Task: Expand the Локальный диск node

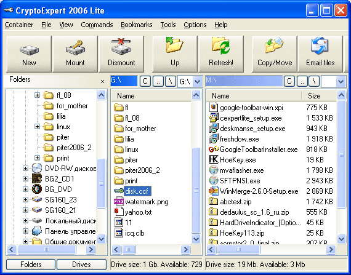Action: (25, 221)
